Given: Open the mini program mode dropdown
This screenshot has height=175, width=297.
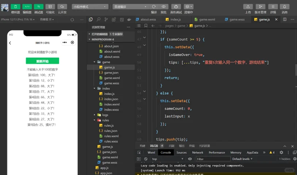Looking at the screenshot, I should coord(90,7).
